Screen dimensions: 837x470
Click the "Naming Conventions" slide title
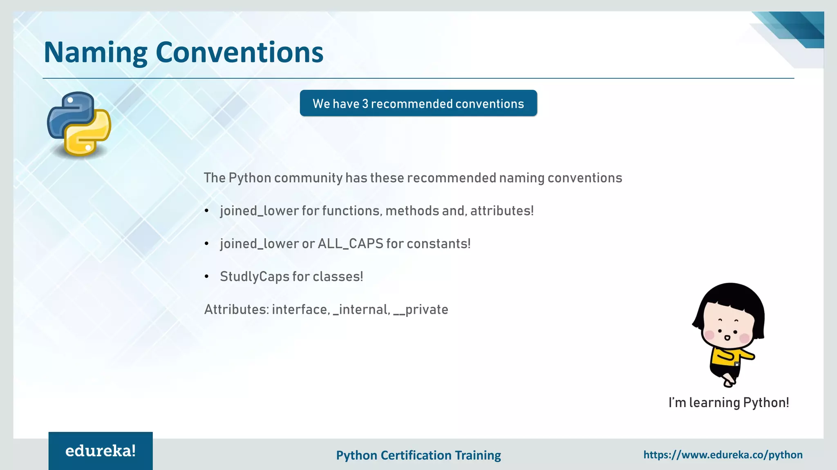[x=184, y=52]
